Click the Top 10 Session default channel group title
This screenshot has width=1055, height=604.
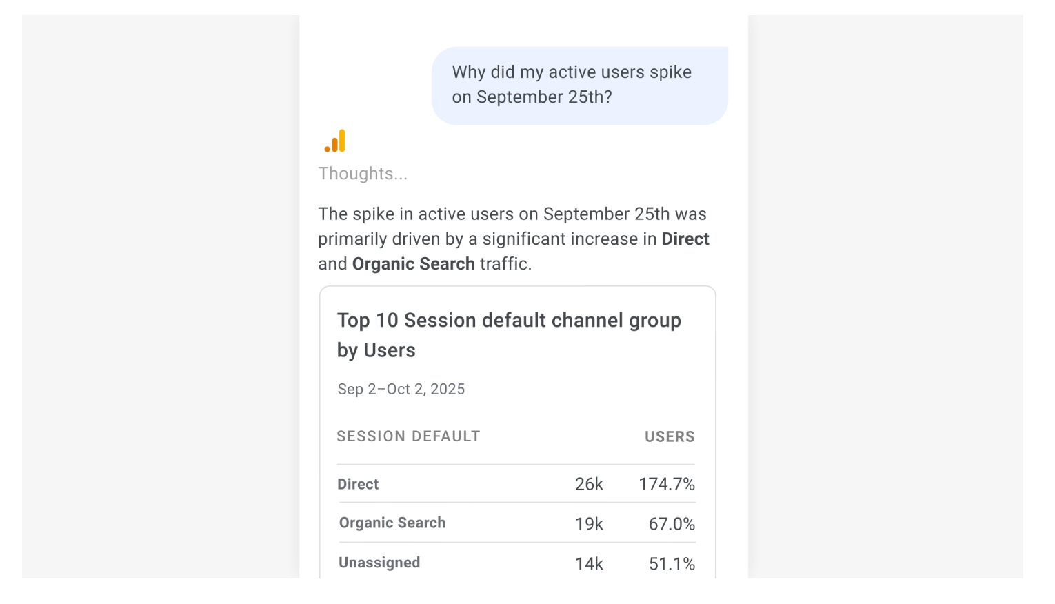tap(509, 335)
